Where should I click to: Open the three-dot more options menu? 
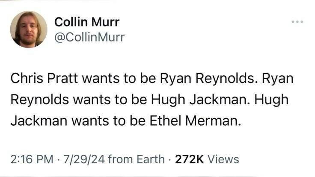pos(297,21)
